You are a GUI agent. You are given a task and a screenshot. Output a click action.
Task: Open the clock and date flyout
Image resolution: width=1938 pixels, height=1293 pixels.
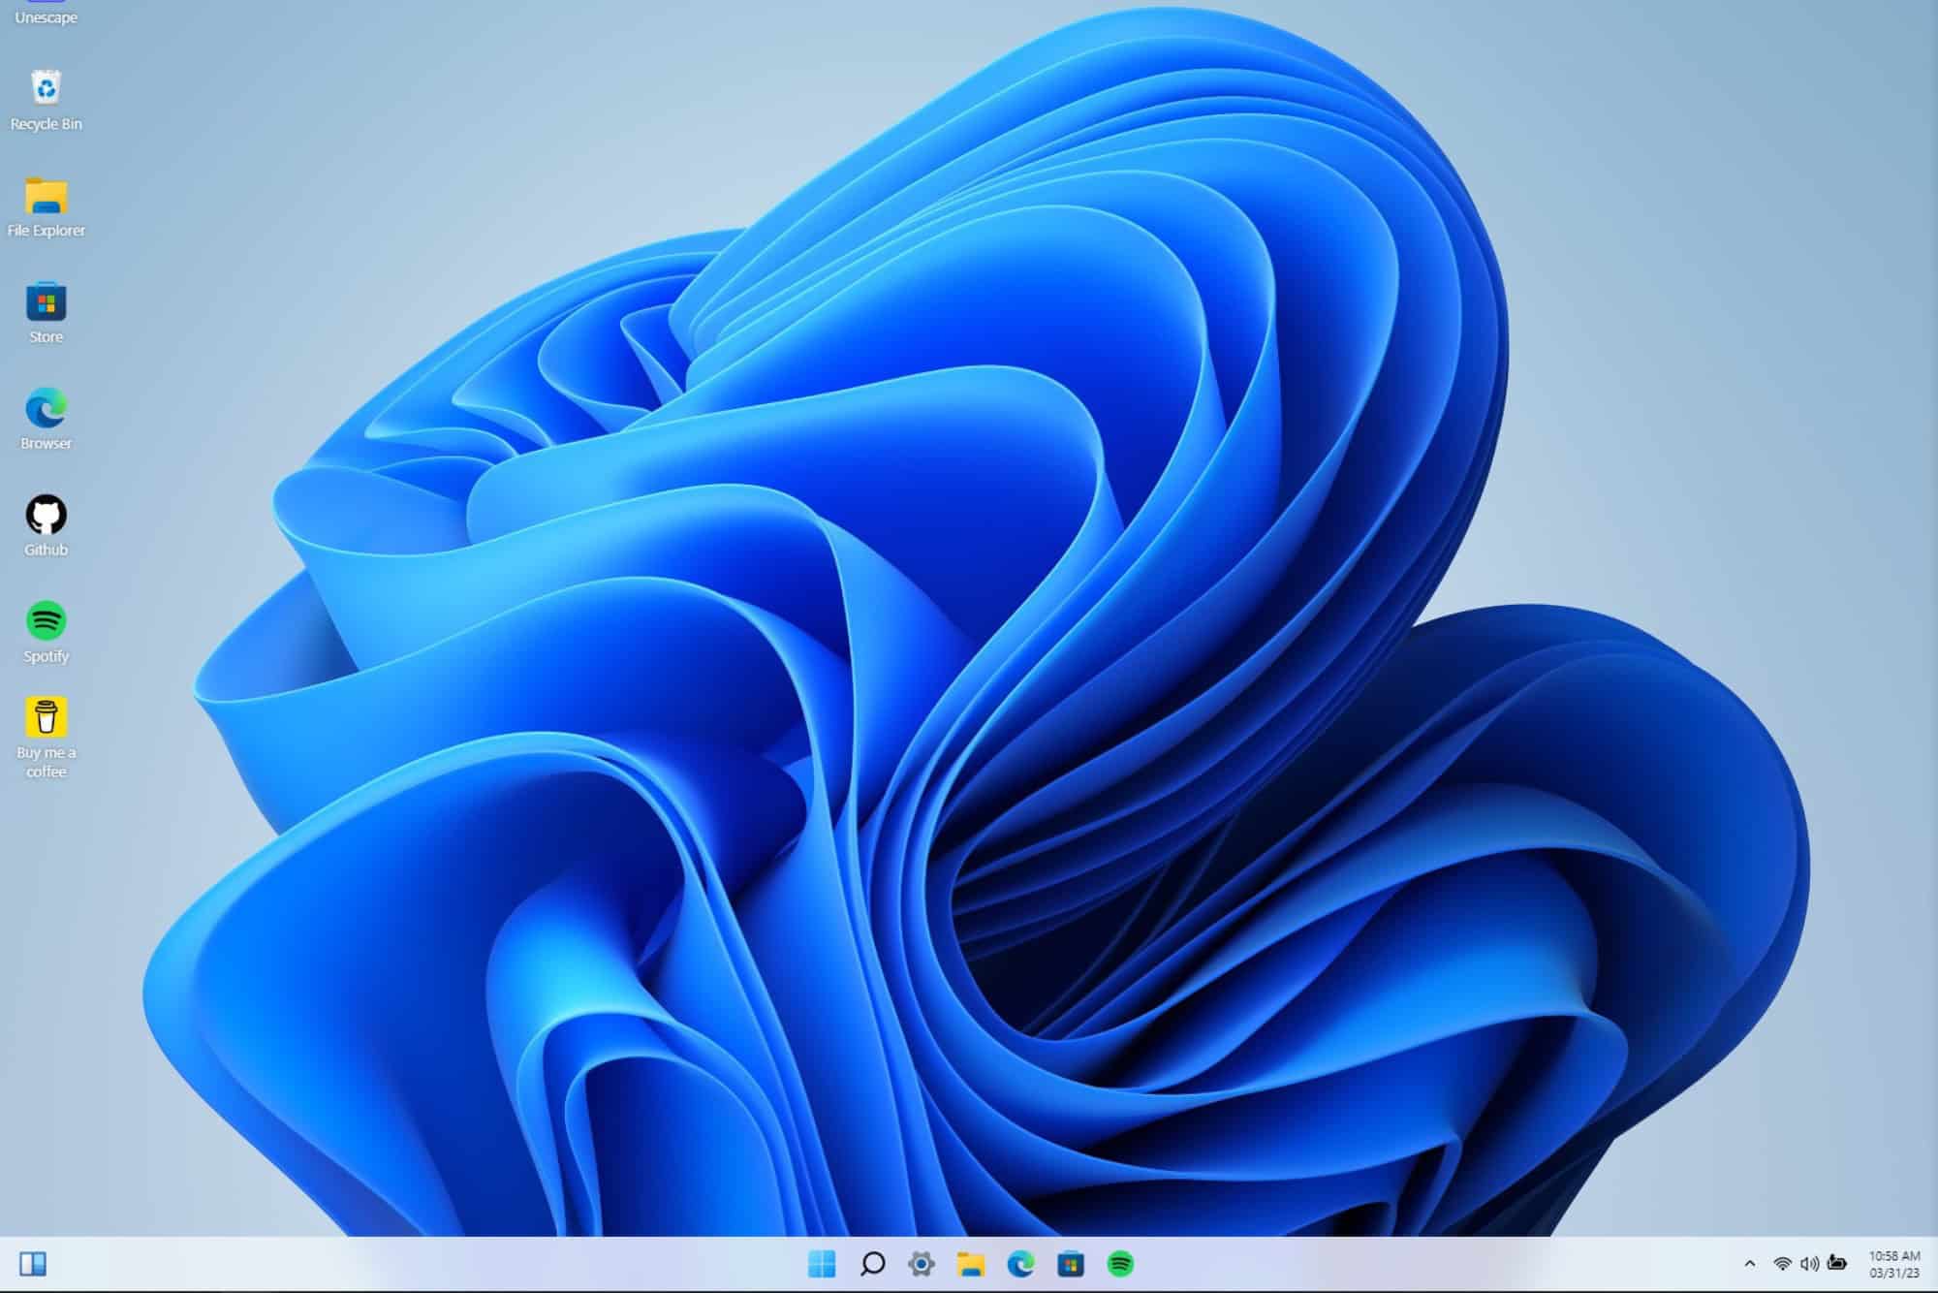(1893, 1264)
